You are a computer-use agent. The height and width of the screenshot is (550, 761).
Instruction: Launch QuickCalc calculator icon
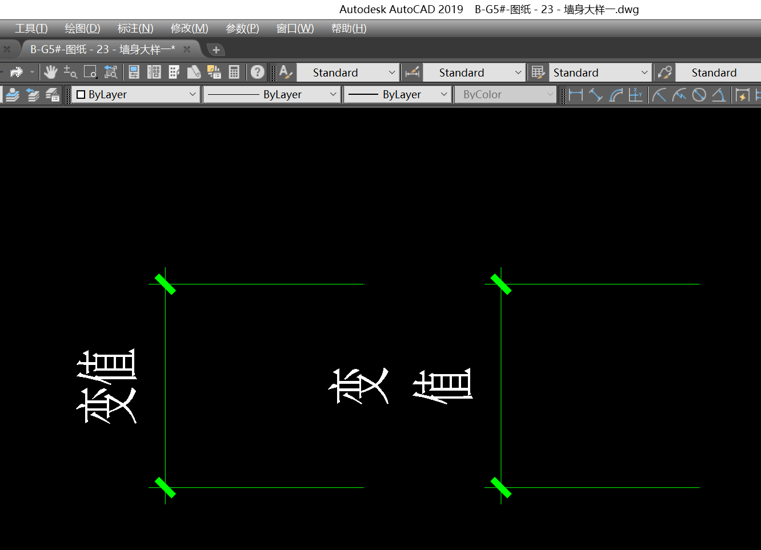[234, 72]
